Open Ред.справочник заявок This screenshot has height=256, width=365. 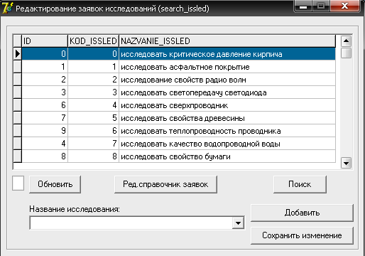[165, 184]
